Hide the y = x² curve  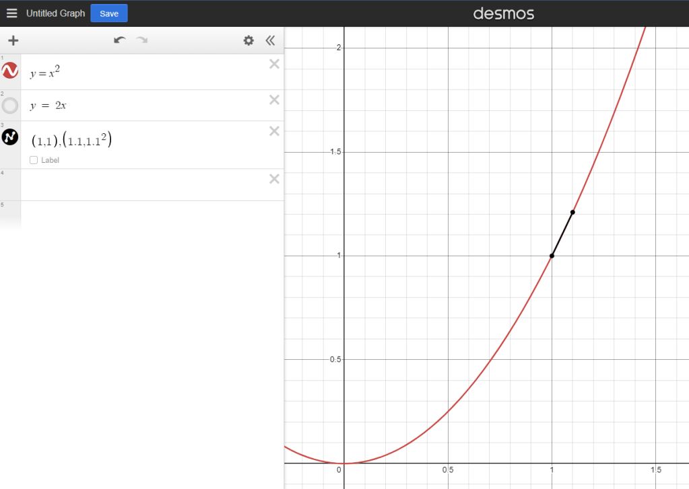pos(10,71)
